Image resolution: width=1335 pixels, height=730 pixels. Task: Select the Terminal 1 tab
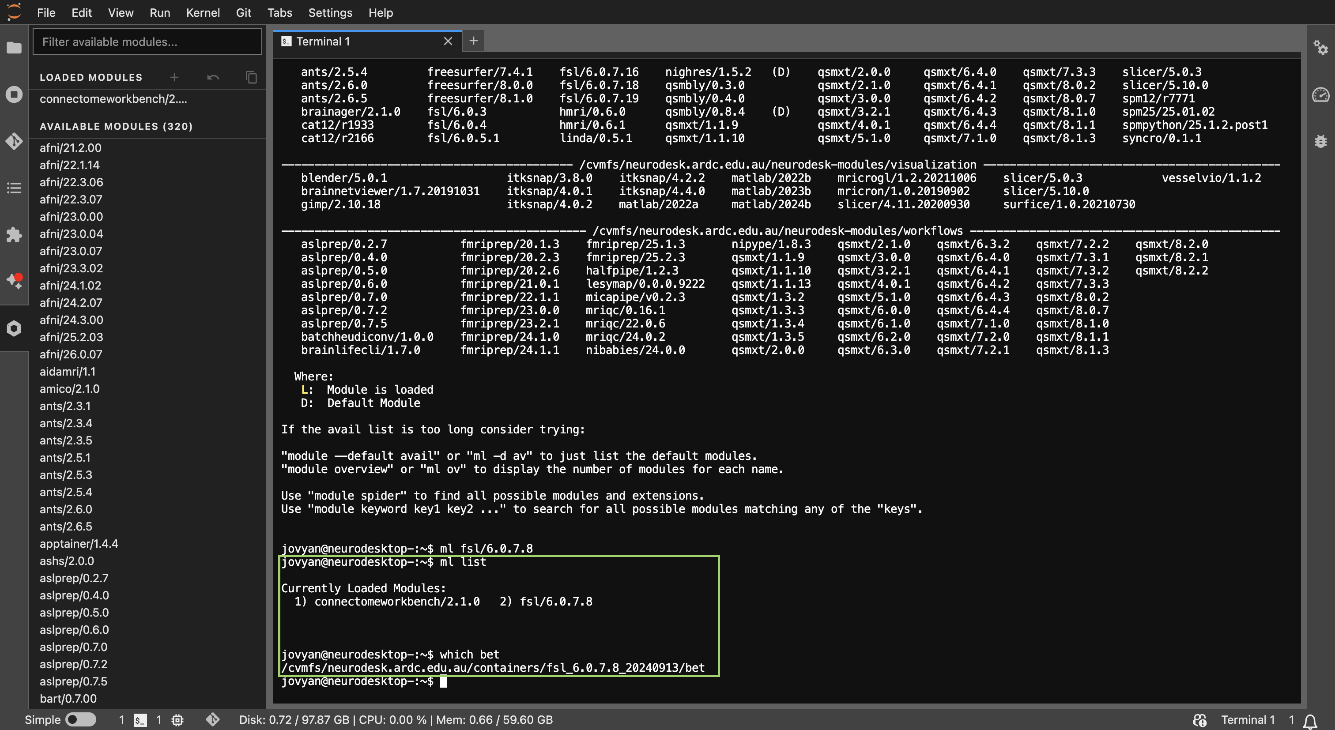pyautogui.click(x=367, y=41)
